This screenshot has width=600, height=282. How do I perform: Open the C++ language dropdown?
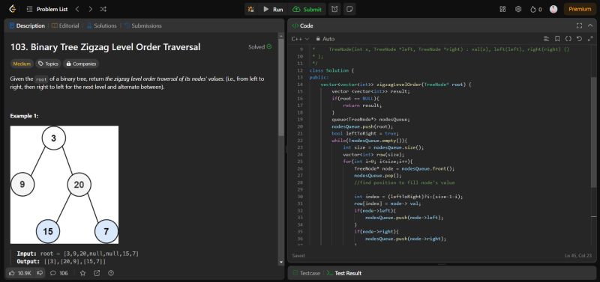tap(300, 39)
